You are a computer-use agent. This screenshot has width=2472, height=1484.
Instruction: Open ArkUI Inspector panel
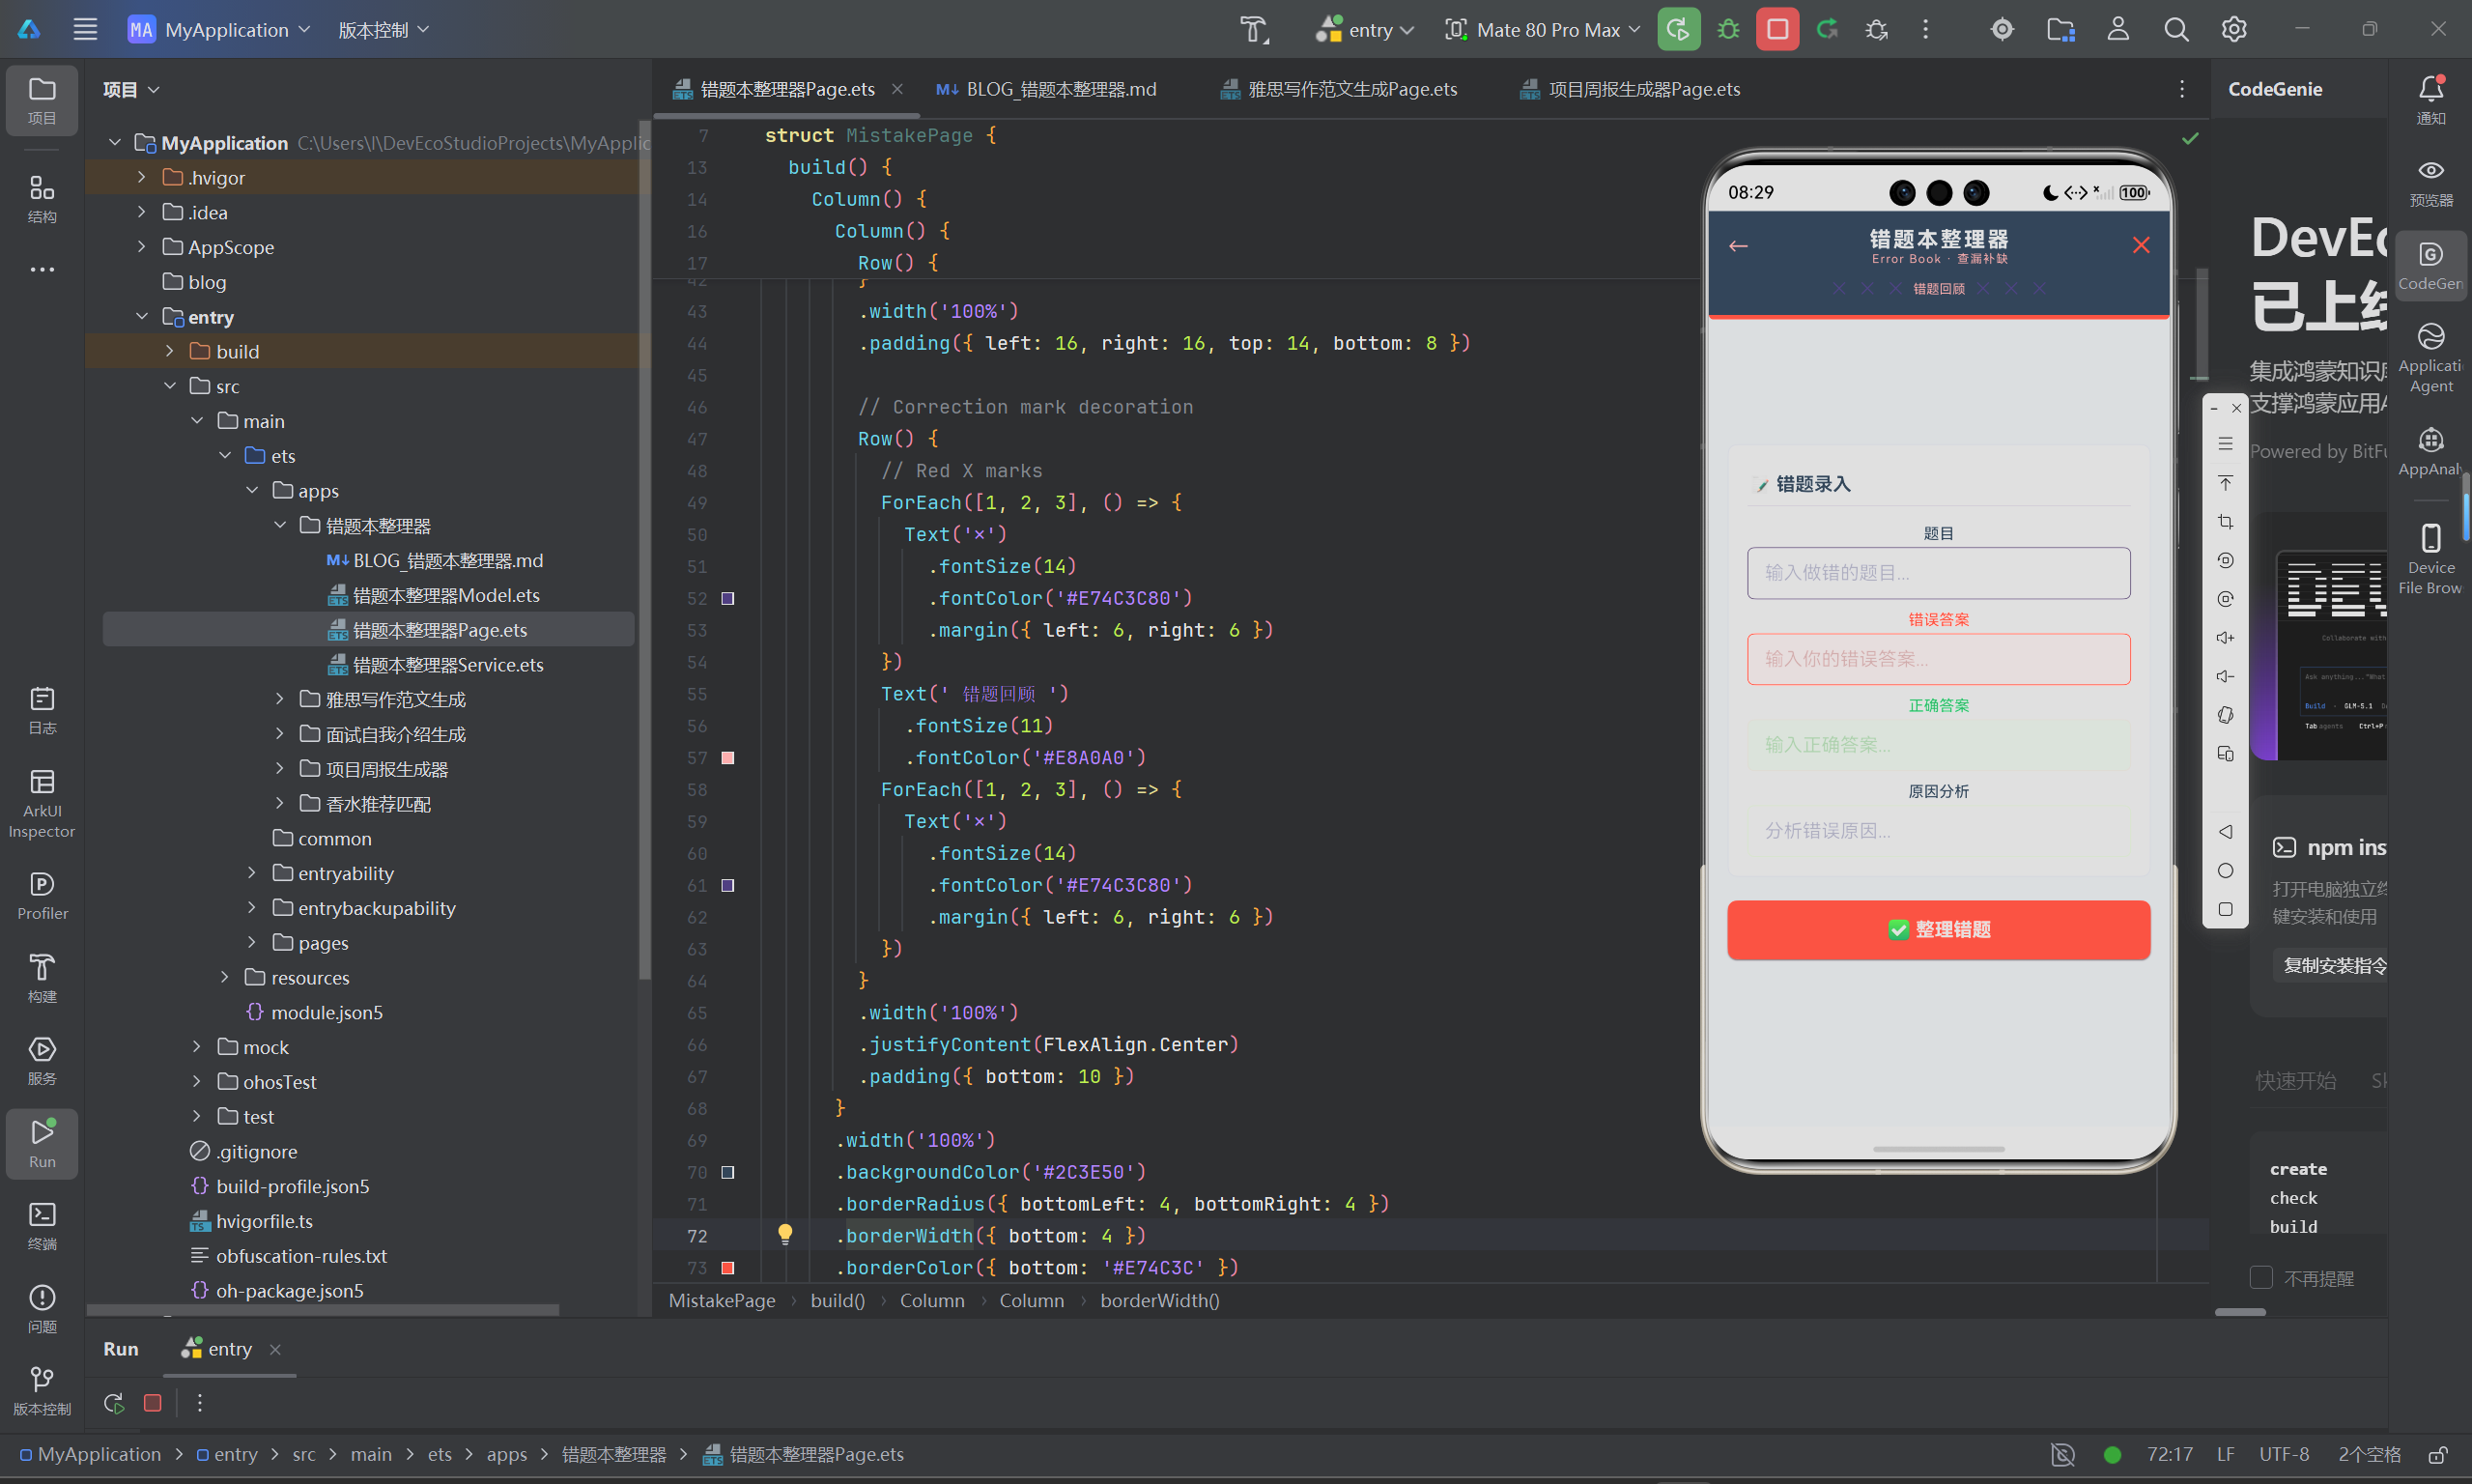pos(42,805)
